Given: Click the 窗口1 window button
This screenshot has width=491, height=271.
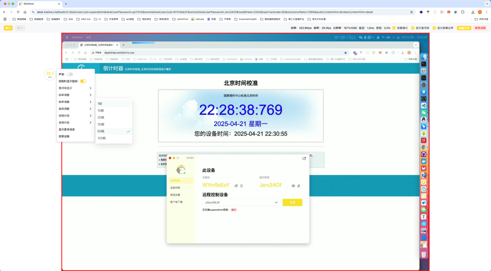Looking at the screenshot, I should (8, 28).
